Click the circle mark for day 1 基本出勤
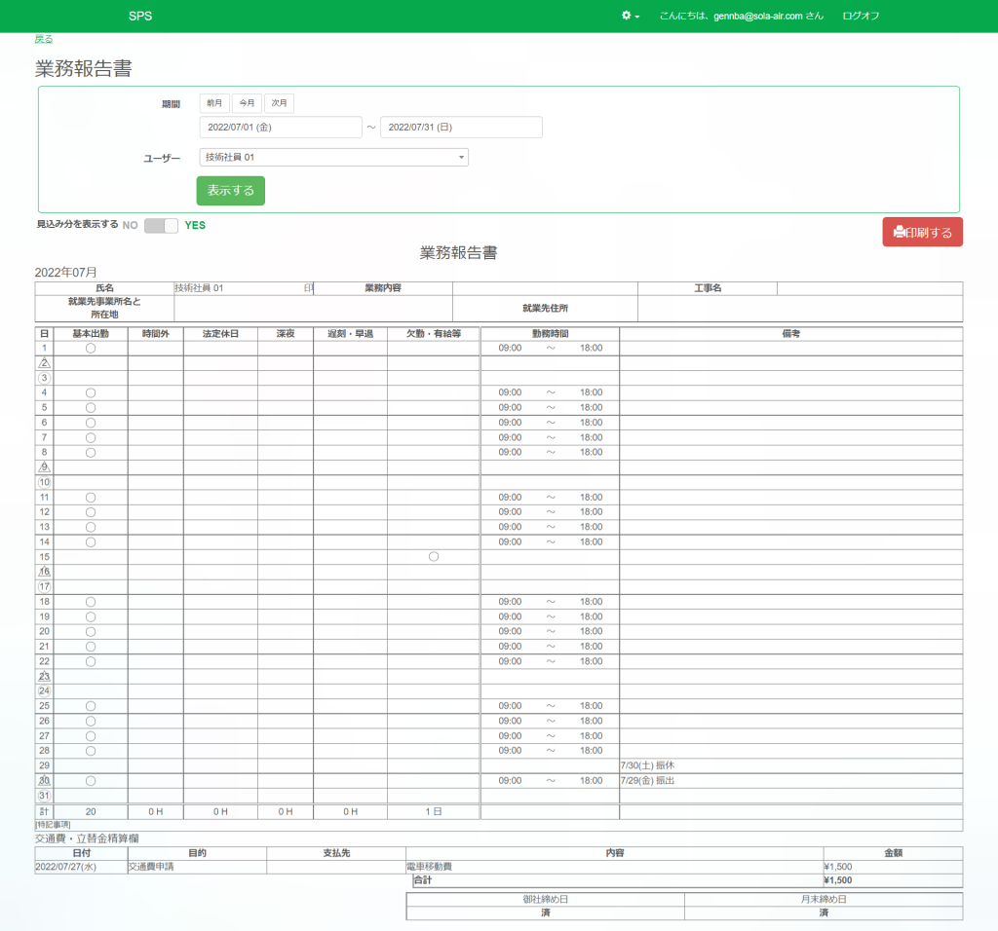The height and width of the screenshot is (931, 998). pyautogui.click(x=91, y=348)
